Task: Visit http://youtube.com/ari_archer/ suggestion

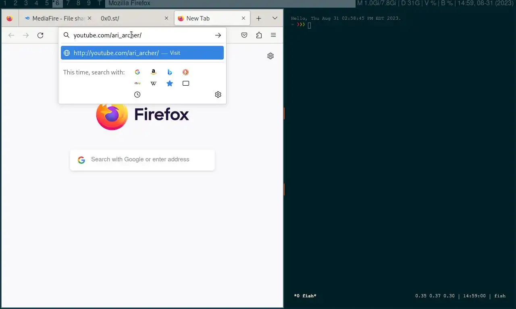Action: click(x=142, y=53)
